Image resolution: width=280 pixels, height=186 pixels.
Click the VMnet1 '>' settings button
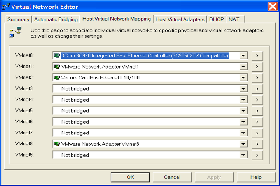257,67
